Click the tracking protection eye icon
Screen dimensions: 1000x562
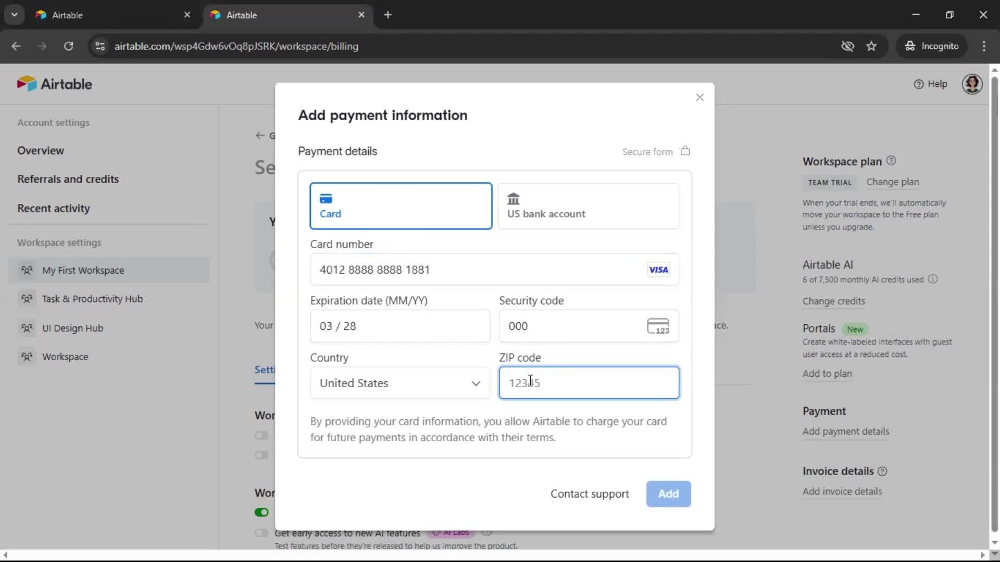pos(847,46)
